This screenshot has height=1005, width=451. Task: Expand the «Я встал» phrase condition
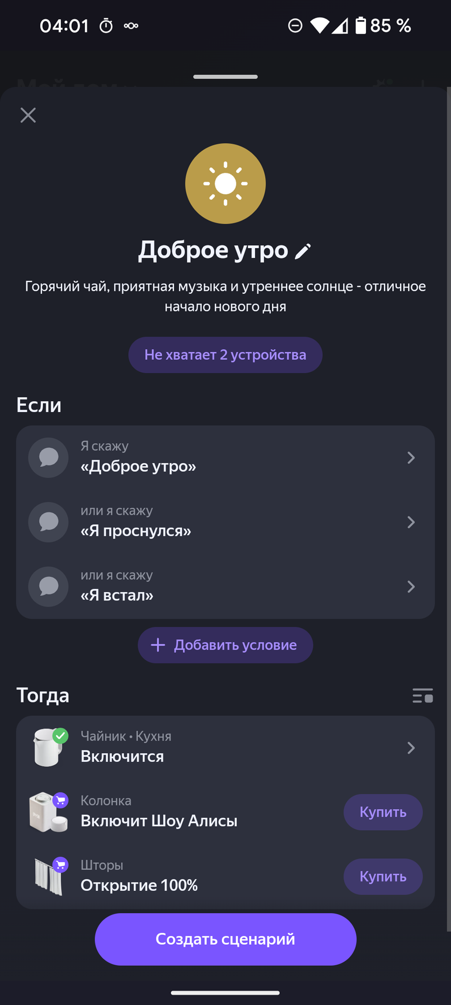click(x=411, y=586)
